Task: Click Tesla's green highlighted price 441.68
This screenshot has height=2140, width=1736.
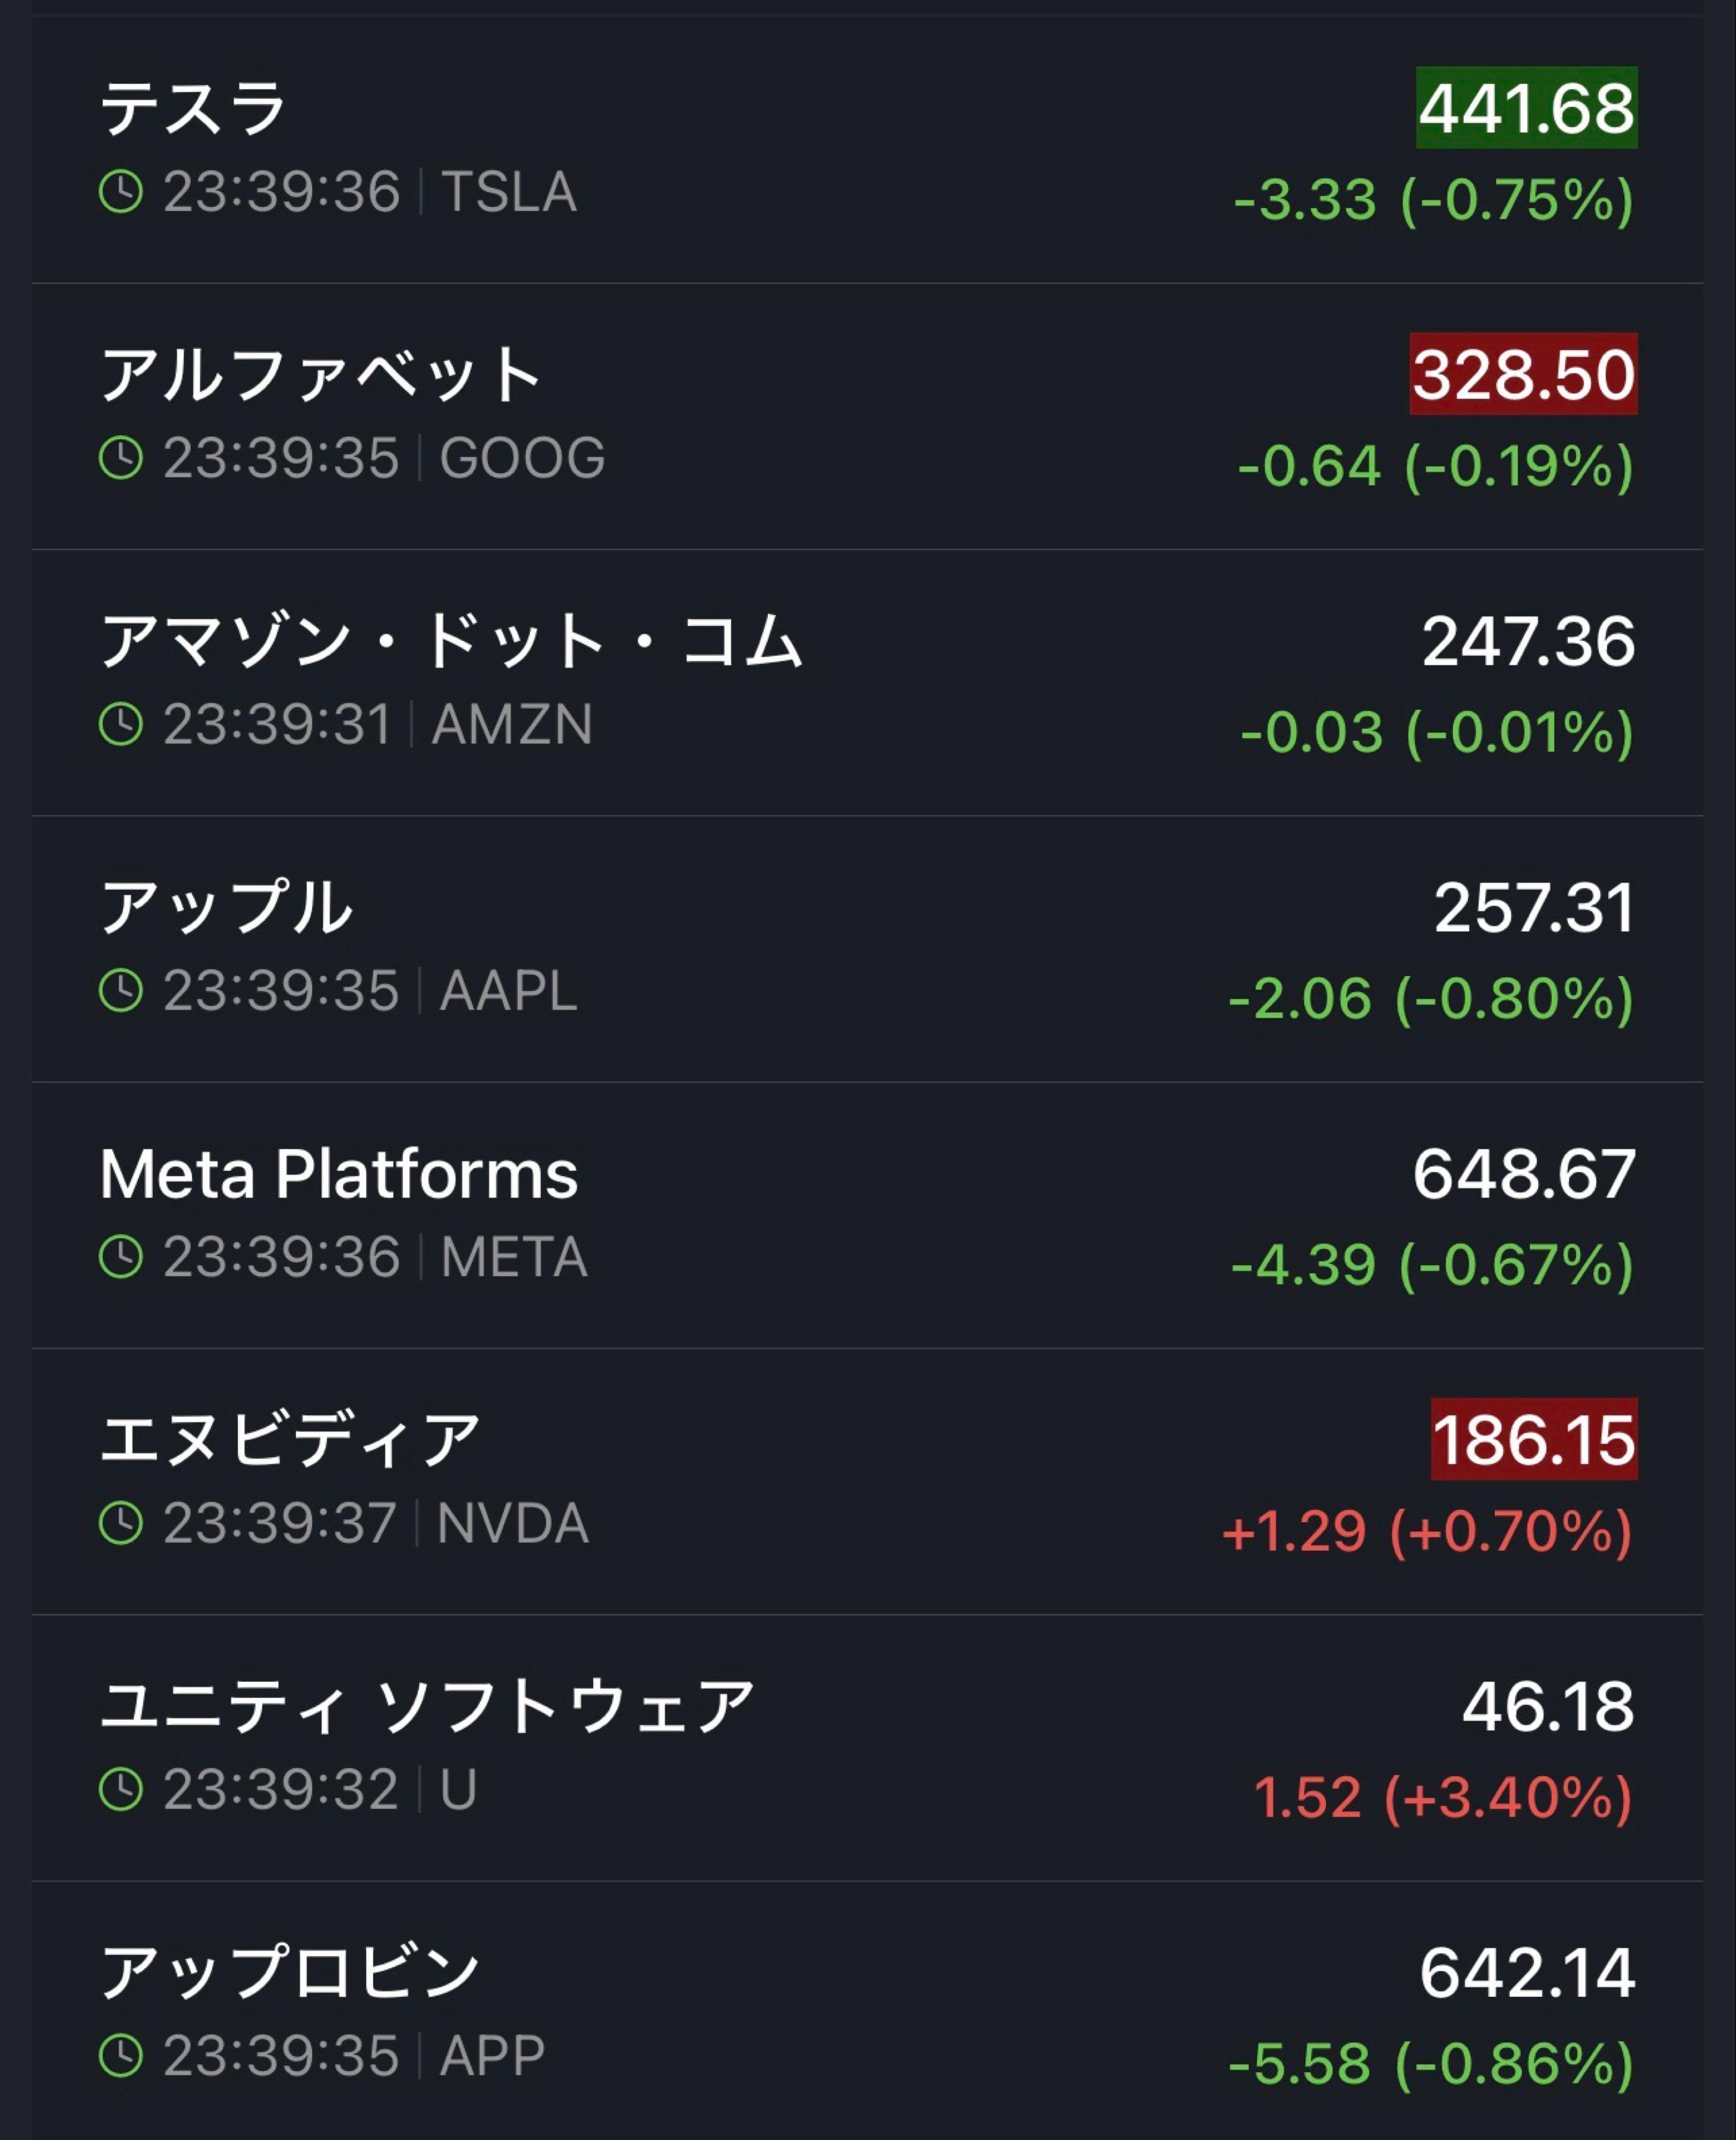Action: pos(1526,108)
